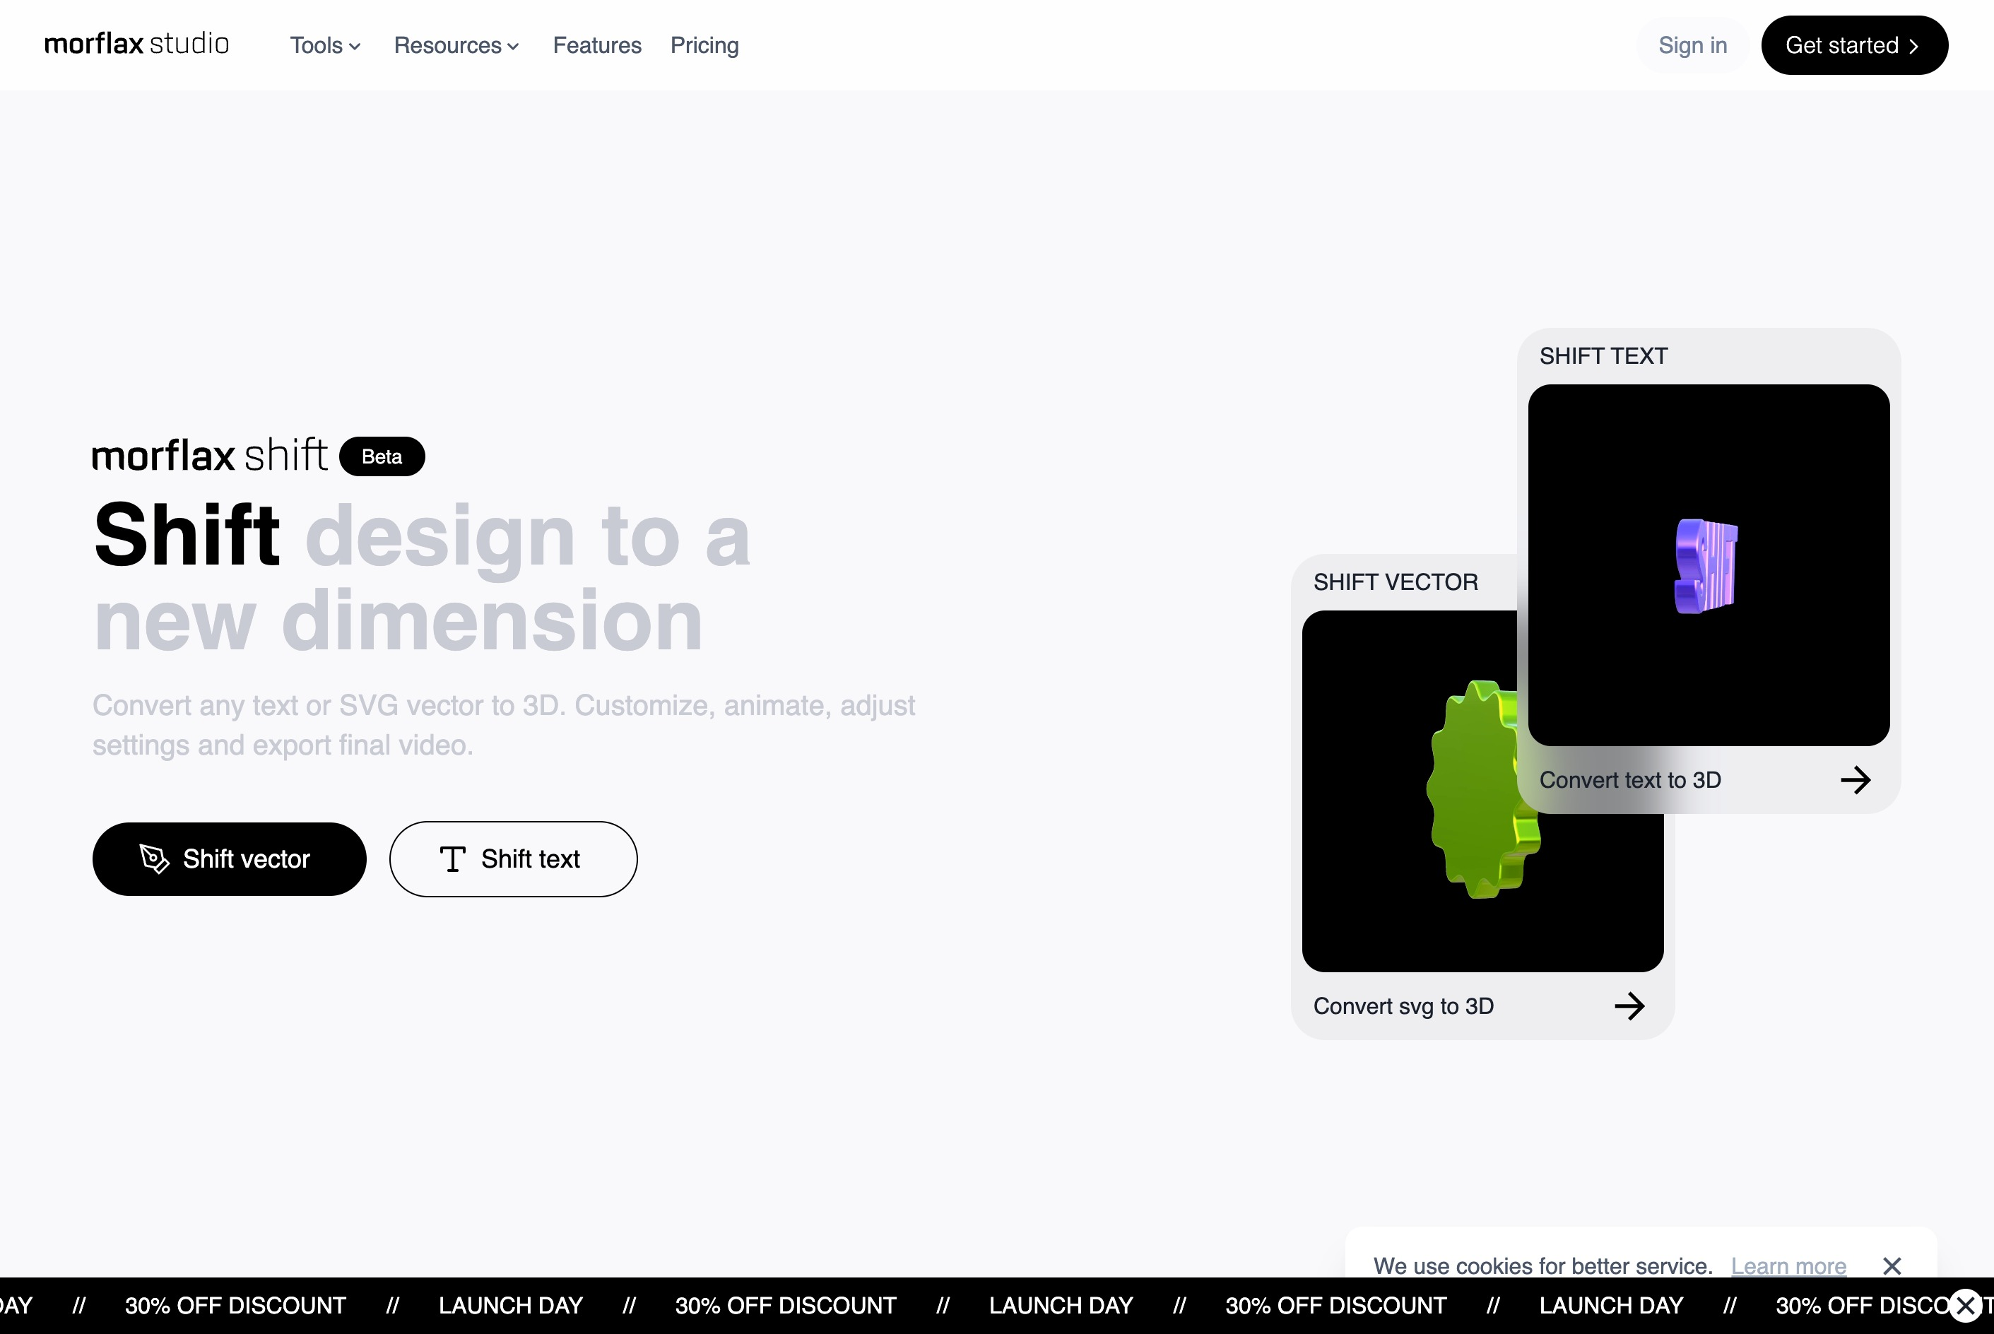Click the arrow next to Convert svg to 3D

click(1629, 1005)
